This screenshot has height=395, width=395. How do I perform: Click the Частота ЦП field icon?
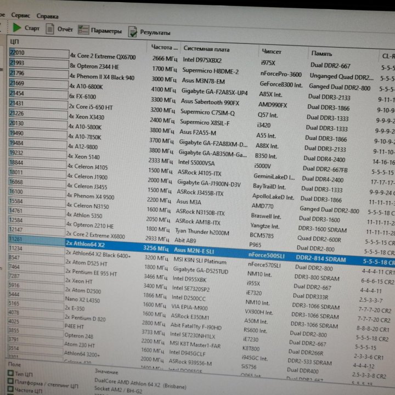[10, 391]
